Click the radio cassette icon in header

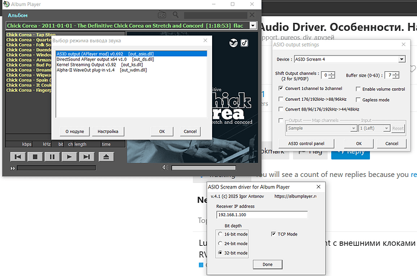162,15
